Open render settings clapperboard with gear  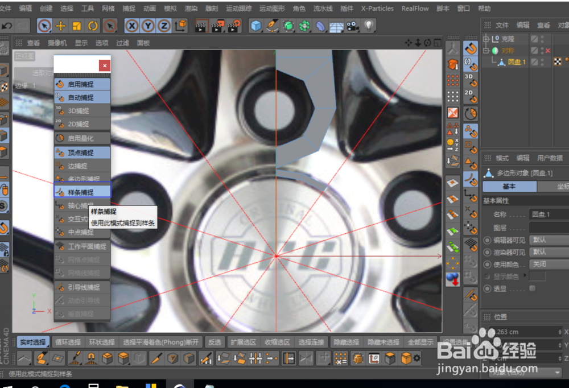(x=234, y=26)
